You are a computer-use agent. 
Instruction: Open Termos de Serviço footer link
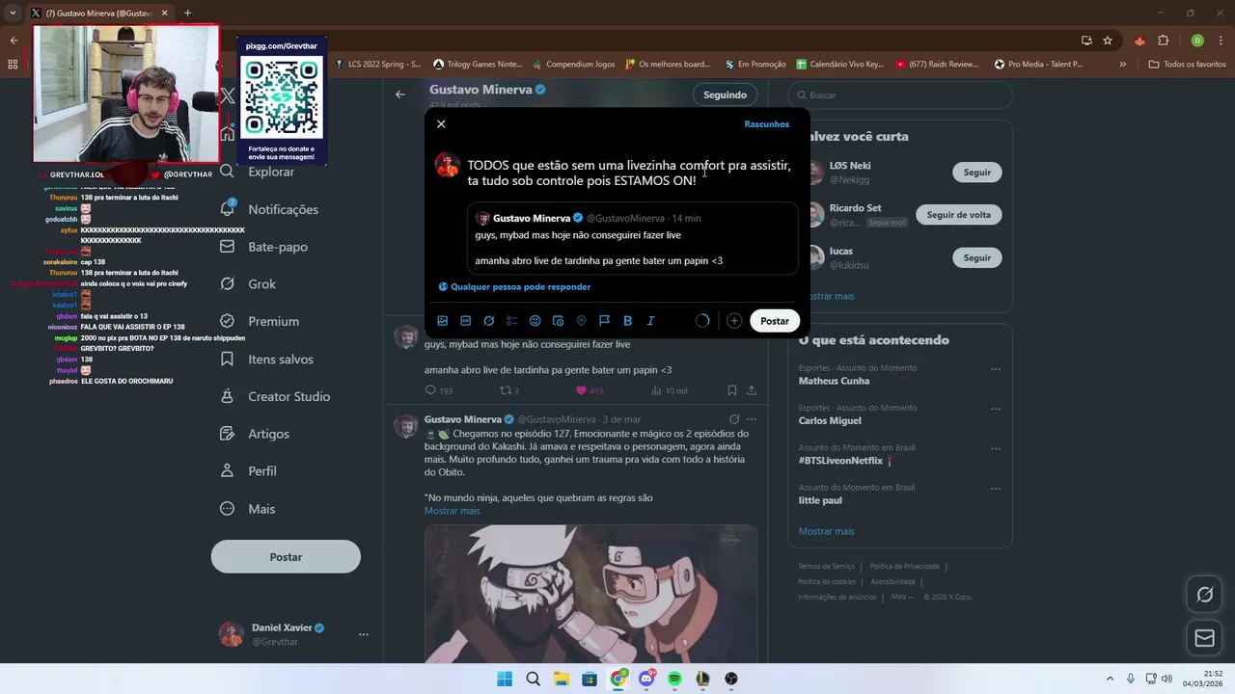pyautogui.click(x=826, y=567)
